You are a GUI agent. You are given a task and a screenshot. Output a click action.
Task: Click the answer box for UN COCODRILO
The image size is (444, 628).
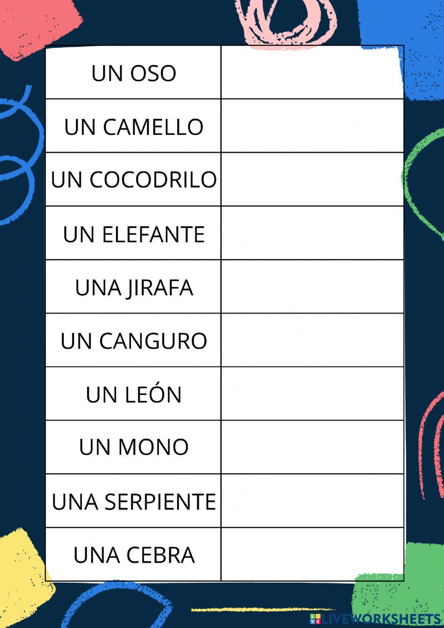click(312, 179)
